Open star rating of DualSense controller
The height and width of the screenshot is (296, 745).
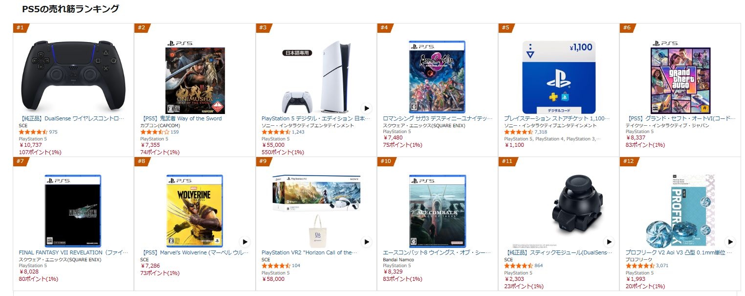coord(33,132)
